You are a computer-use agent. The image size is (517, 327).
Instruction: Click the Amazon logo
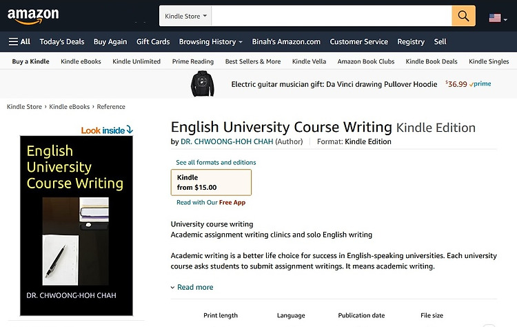33,16
